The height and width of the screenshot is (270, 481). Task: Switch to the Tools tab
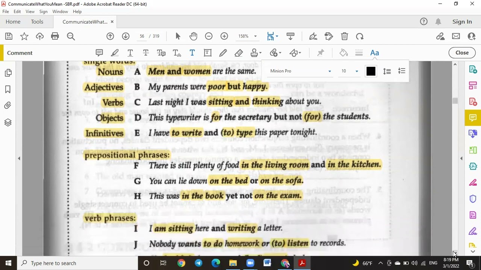point(37,22)
